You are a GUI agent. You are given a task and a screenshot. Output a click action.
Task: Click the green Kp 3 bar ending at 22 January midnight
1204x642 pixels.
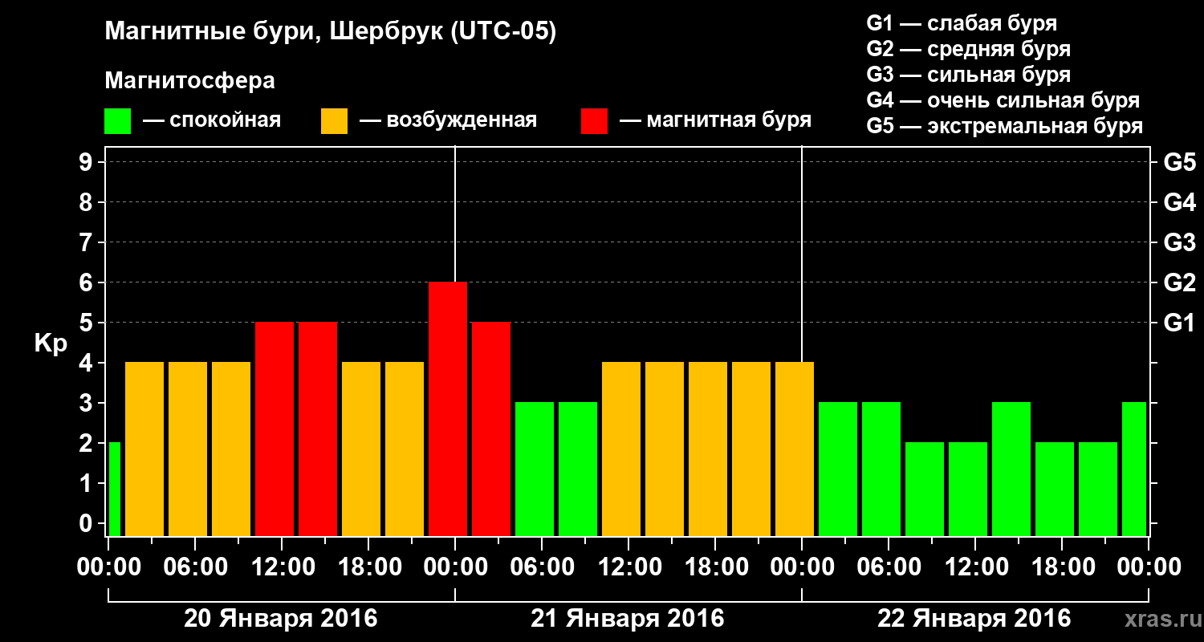1134,469
